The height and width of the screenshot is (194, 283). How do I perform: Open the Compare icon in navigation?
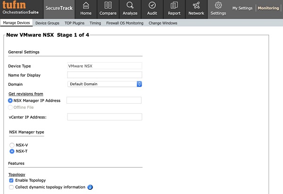tap(108, 6)
